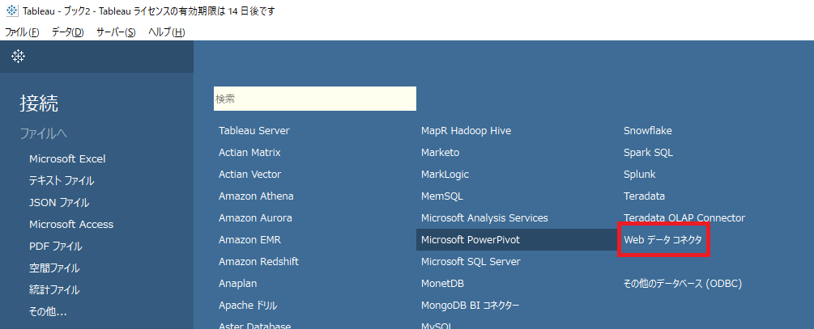This screenshot has width=814, height=329.
Task: Open the ヘルプ(H) menu
Action: (x=166, y=32)
